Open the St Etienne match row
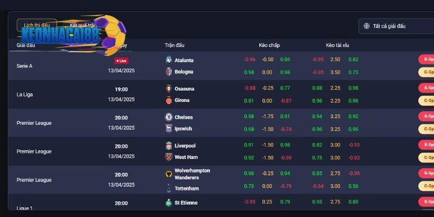 [186, 202]
